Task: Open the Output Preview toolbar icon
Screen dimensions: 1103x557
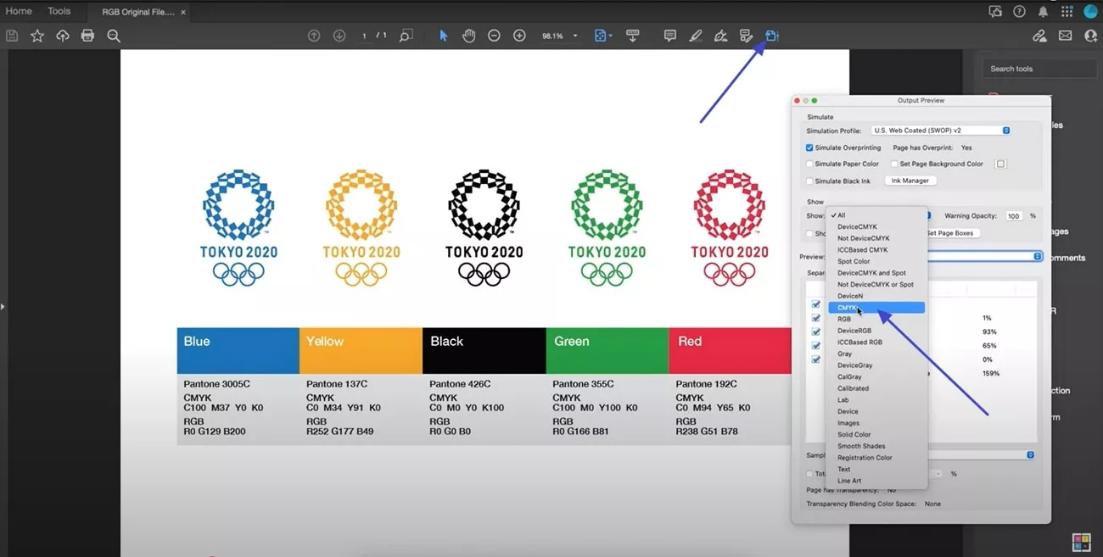Action: (x=772, y=36)
